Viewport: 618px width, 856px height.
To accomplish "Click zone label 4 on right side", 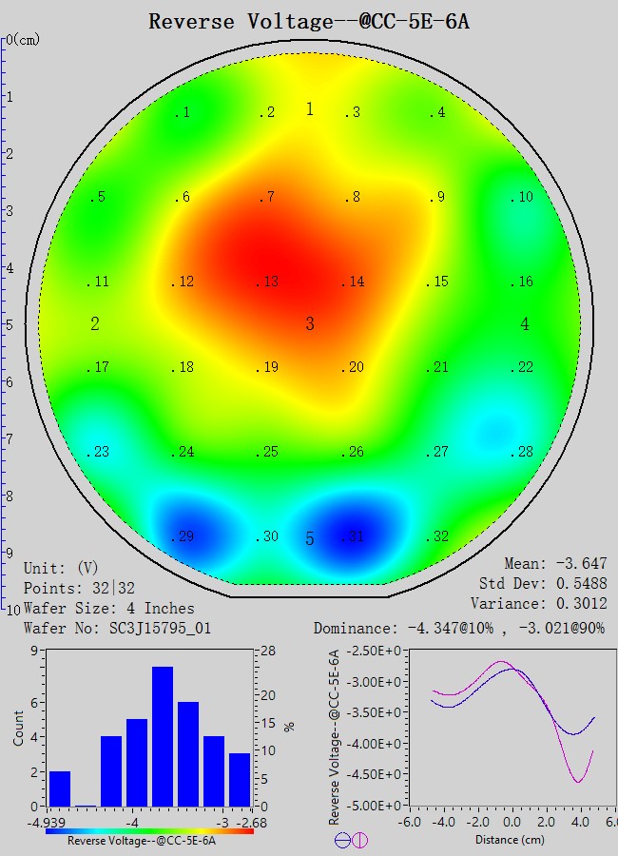I will click(x=525, y=324).
